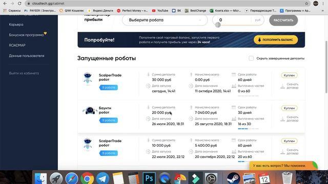This screenshot has width=328, height=184.
Task: Click the end date 20 сентября 2020, 22:12
Action: [215, 157]
